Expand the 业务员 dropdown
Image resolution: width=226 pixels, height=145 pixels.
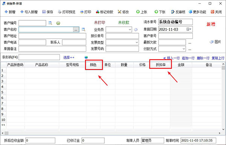pyautogui.click(x=130, y=29)
